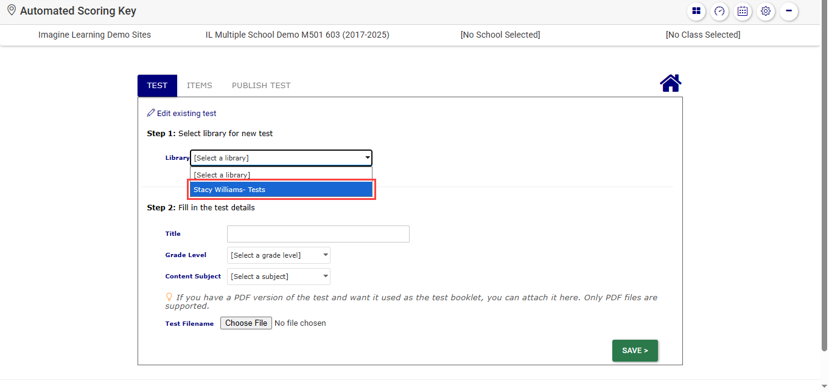Click Choose File for Test Filename

click(x=246, y=323)
